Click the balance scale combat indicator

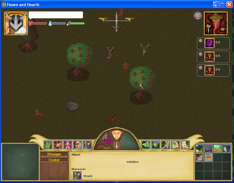point(117,21)
